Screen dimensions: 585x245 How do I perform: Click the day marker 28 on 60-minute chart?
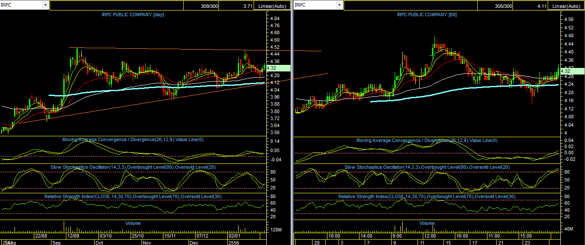pyautogui.click(x=316, y=242)
